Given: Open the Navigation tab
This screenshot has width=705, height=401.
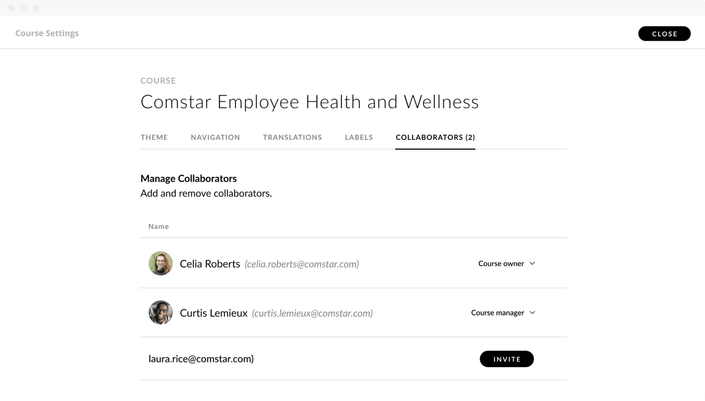Looking at the screenshot, I should [215, 137].
